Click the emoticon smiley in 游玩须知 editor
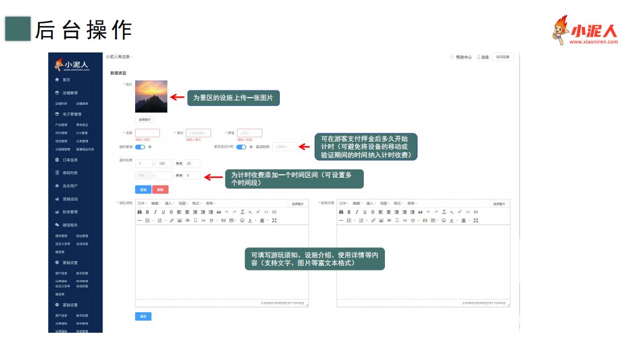 click(242, 221)
